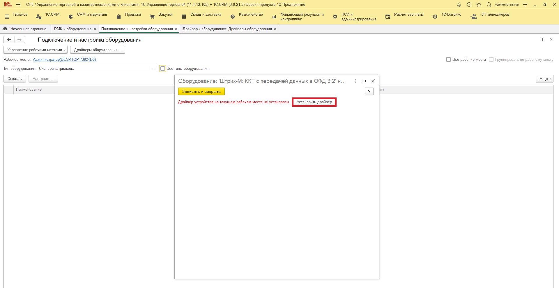Open the sections hamburger menu icon
This screenshot has width=559, height=288.
(7, 17)
